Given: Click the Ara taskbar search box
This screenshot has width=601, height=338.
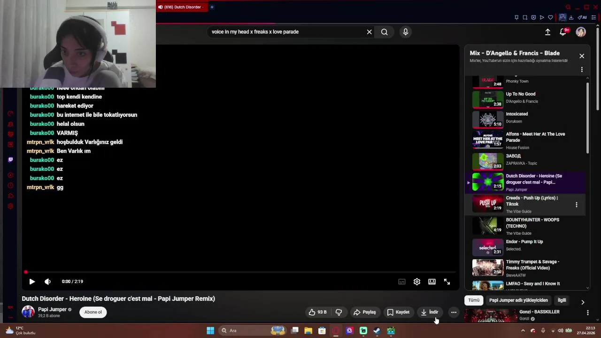Looking at the screenshot, I should tap(254, 330).
